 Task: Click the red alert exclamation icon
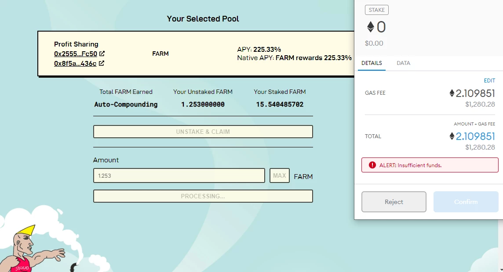372,165
